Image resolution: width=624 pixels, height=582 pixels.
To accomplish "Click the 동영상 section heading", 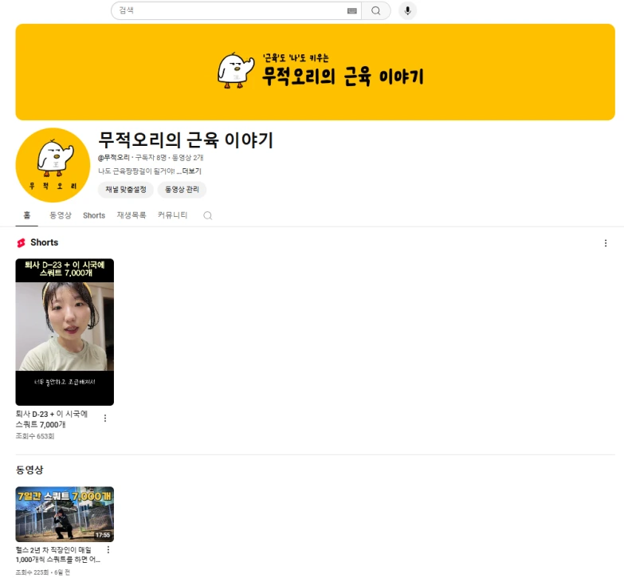I will point(29,470).
